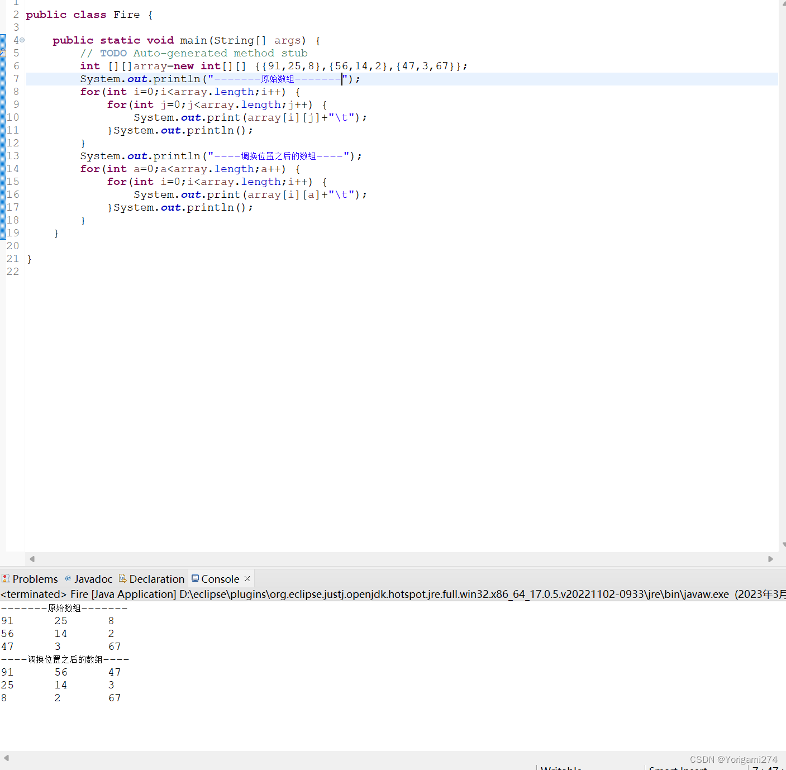
Task: Close the Console view tab
Action: [247, 579]
